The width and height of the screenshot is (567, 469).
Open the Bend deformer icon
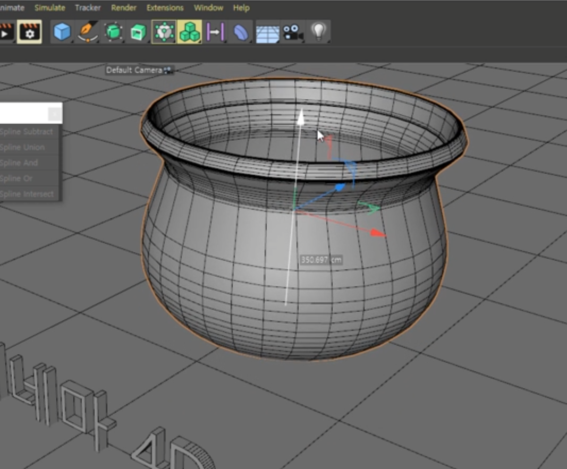coord(241,32)
